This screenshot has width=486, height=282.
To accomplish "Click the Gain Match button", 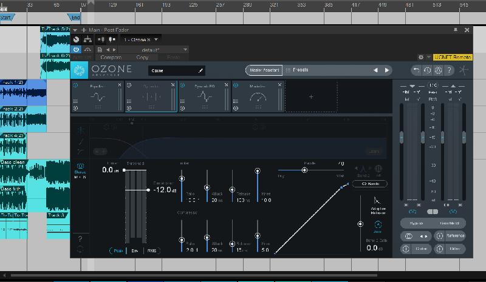I will (449, 223).
